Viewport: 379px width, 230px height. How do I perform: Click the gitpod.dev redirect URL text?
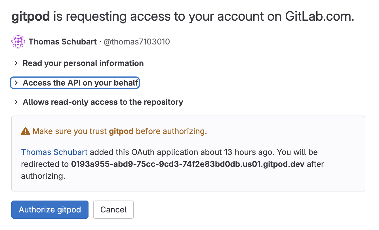click(x=188, y=164)
